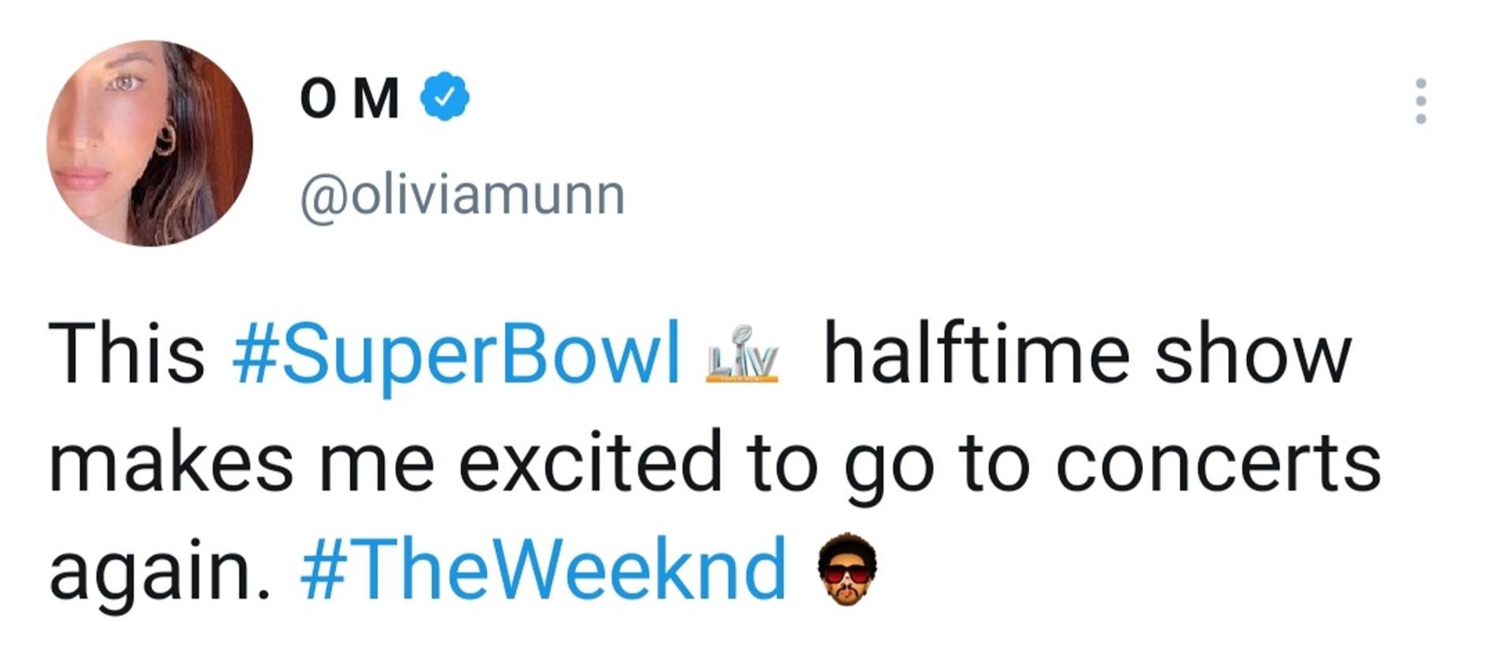The height and width of the screenshot is (658, 1495).
Task: Click the blue verified checkmark badge
Action: (x=445, y=97)
